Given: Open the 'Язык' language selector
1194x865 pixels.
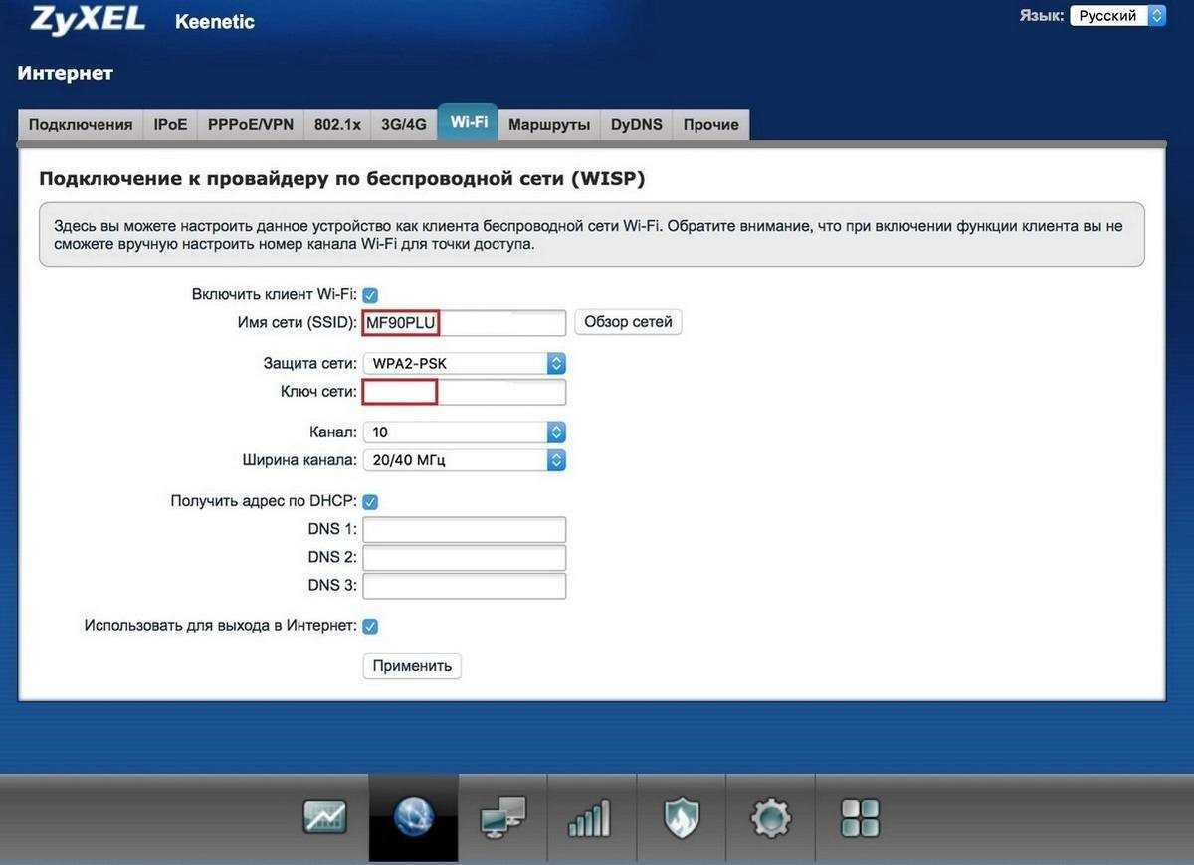Looking at the screenshot, I should [x=1116, y=16].
